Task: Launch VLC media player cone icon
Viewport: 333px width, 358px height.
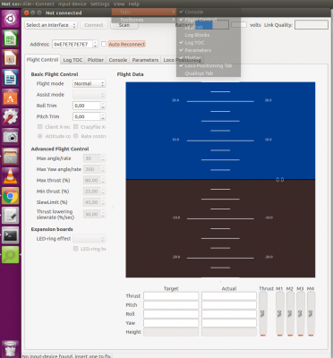Action: pyautogui.click(x=11, y=176)
